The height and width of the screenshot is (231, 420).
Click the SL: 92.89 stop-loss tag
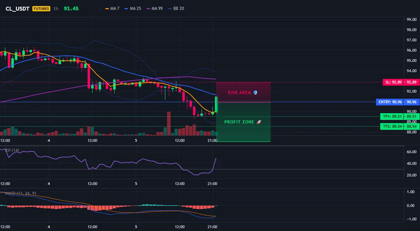coord(393,82)
